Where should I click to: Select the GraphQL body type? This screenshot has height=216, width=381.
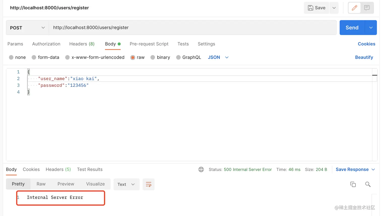click(178, 57)
